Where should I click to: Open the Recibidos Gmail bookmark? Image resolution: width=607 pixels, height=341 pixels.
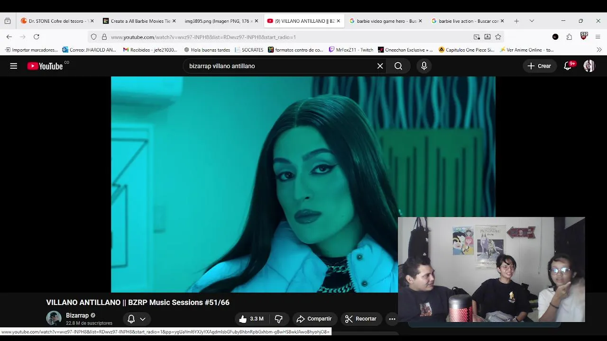[x=150, y=50]
